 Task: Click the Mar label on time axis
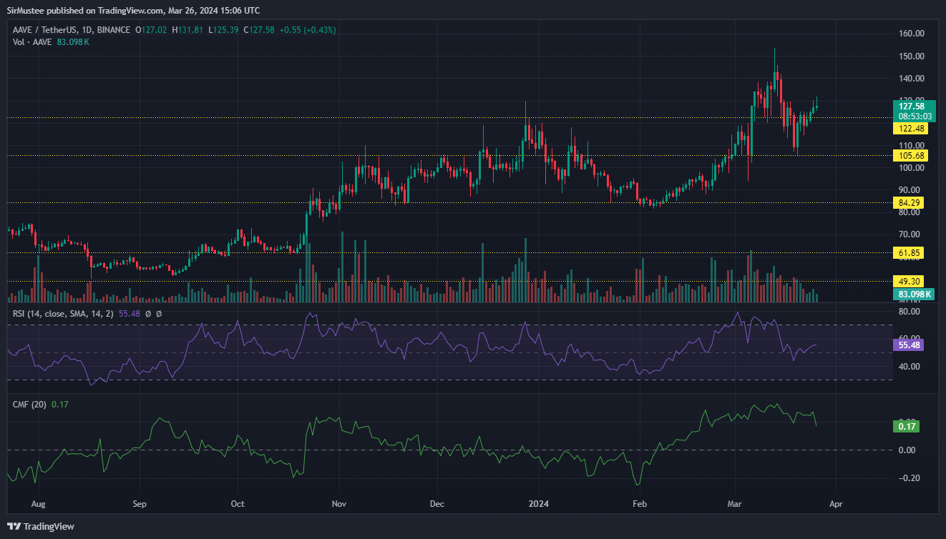(x=736, y=504)
